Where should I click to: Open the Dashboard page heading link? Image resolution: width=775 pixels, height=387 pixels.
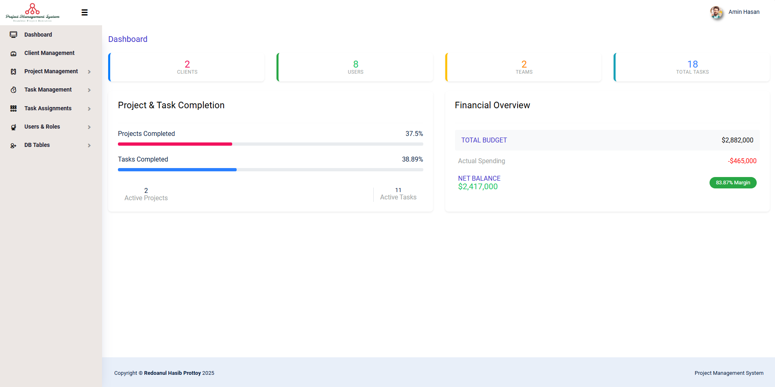[x=128, y=39]
